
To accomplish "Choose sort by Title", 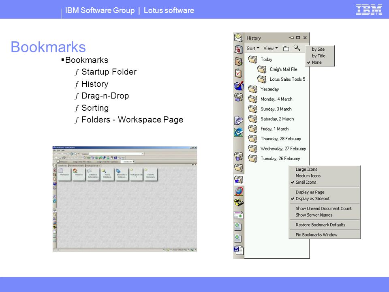I will (320, 56).
